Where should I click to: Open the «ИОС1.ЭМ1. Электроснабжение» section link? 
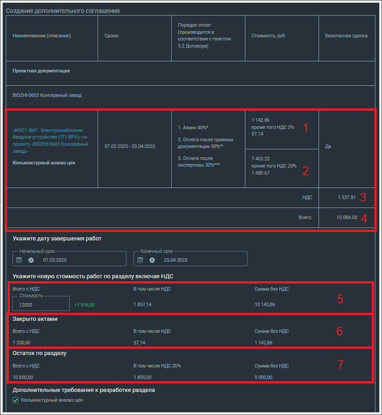[x=50, y=141]
